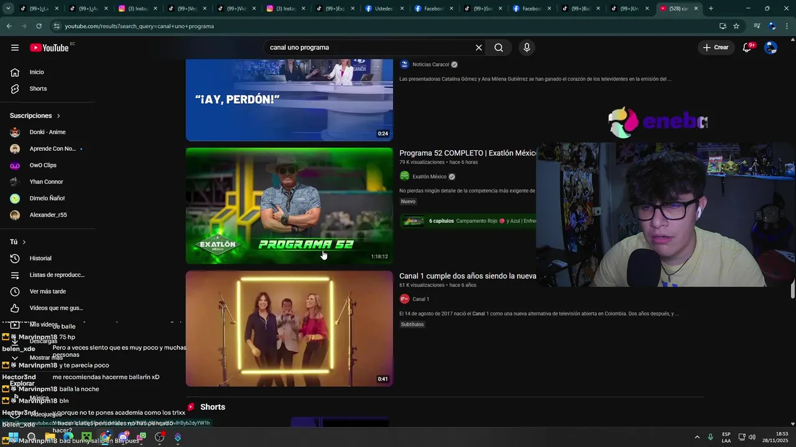The height and width of the screenshot is (447, 796).
Task: Play the ¡AY, PERDÓN! video thumbnail
Action: 289,100
